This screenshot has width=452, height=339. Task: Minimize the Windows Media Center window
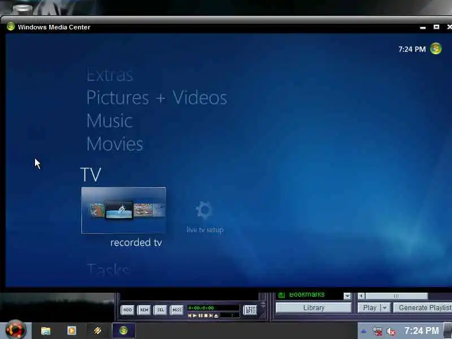click(x=423, y=27)
